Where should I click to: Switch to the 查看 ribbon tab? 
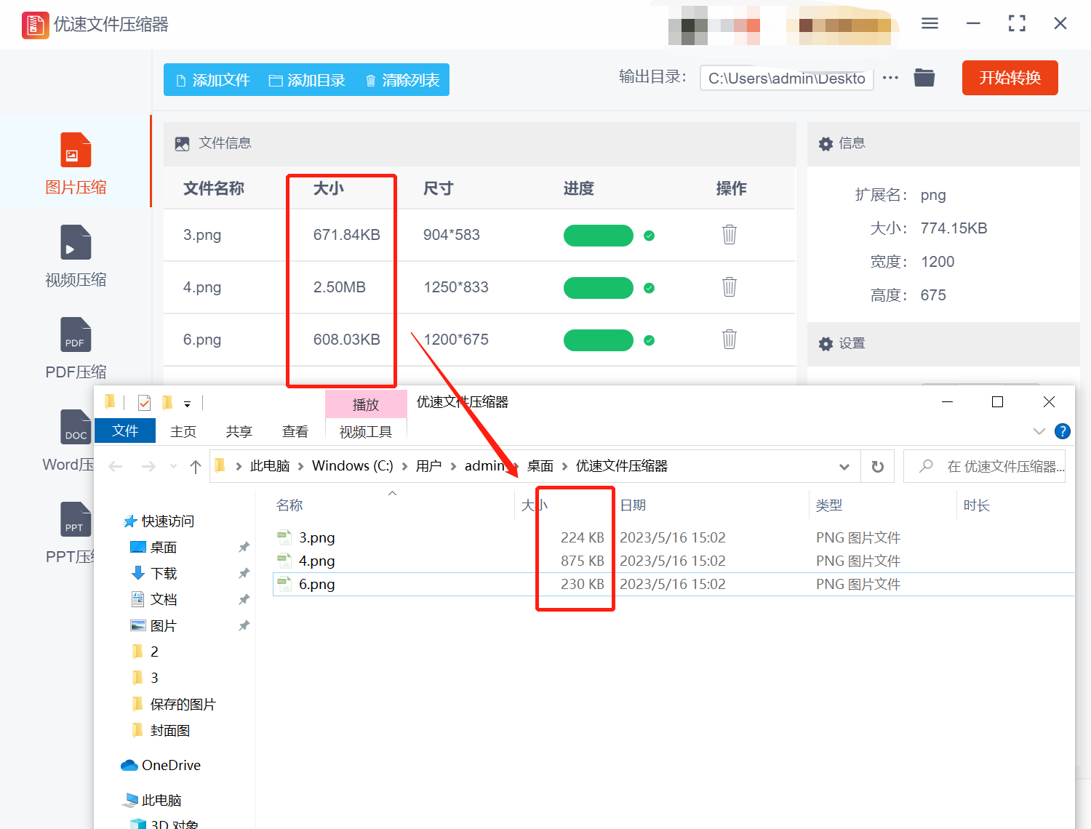click(x=295, y=431)
